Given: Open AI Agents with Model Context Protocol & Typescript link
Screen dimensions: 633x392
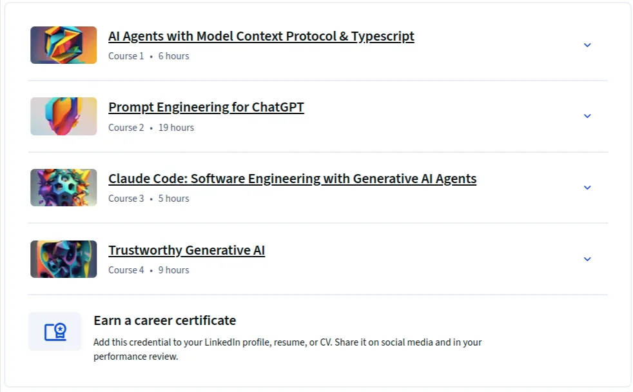Looking at the screenshot, I should pyautogui.click(x=261, y=36).
